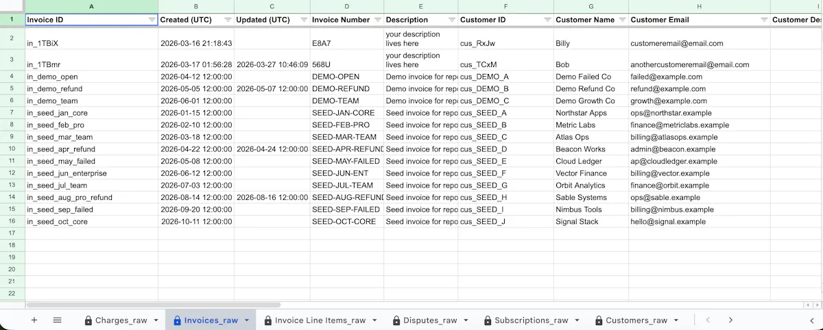Open Invoice Line Items_raw tab dropdown arrow
This screenshot has width=823, height=330.
click(x=374, y=320)
